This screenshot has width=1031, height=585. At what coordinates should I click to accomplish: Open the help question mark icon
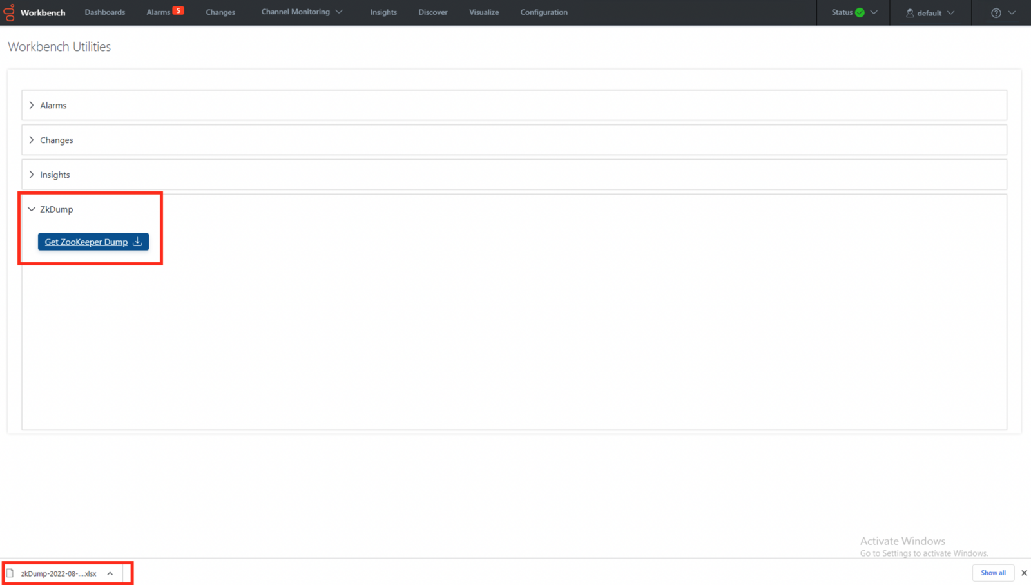point(996,13)
